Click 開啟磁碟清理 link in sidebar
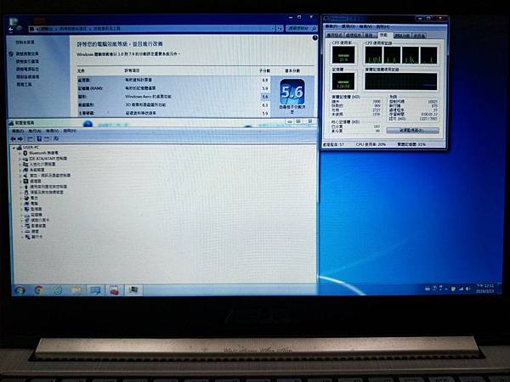Viewport: 510px width, 382px height. click(27, 77)
